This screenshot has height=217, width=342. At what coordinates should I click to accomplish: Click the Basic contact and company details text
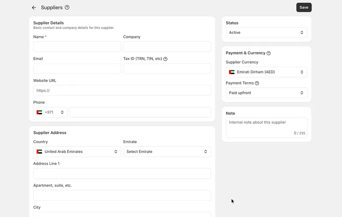[74, 28]
